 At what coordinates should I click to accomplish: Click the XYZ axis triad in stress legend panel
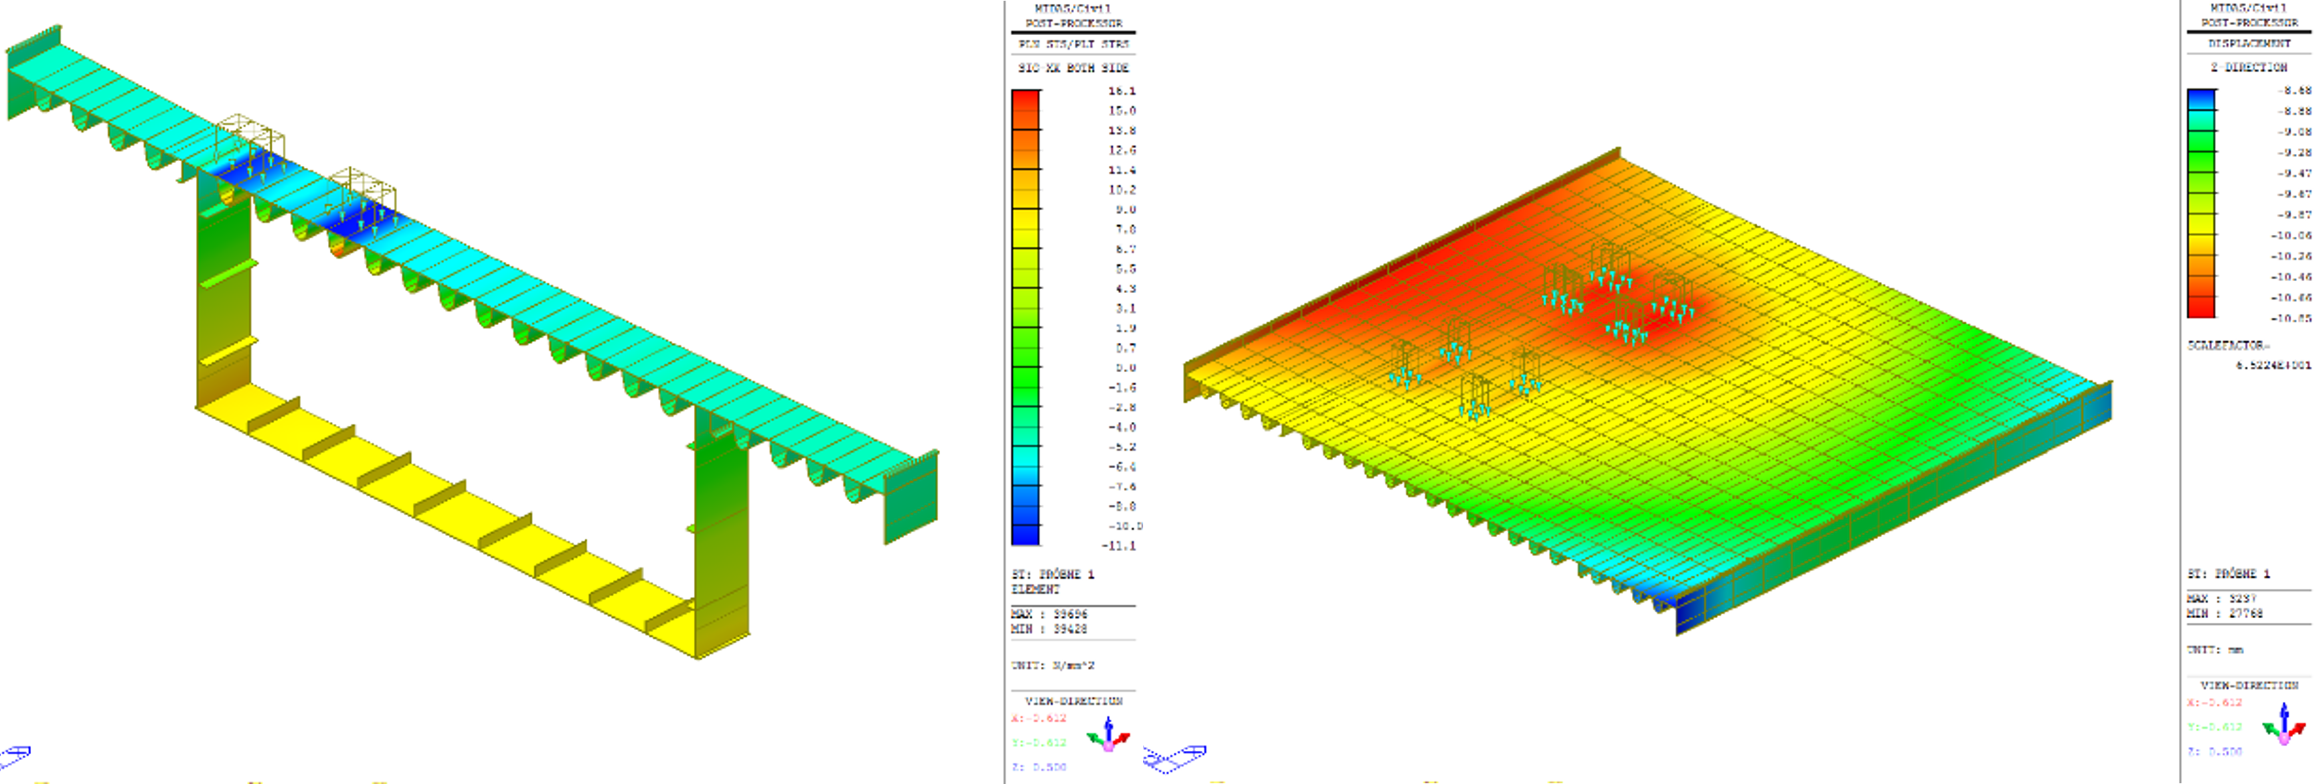coord(1108,734)
